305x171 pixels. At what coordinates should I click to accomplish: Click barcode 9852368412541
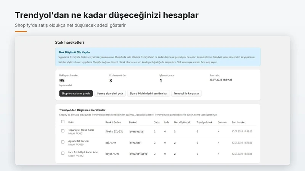click(x=138, y=154)
